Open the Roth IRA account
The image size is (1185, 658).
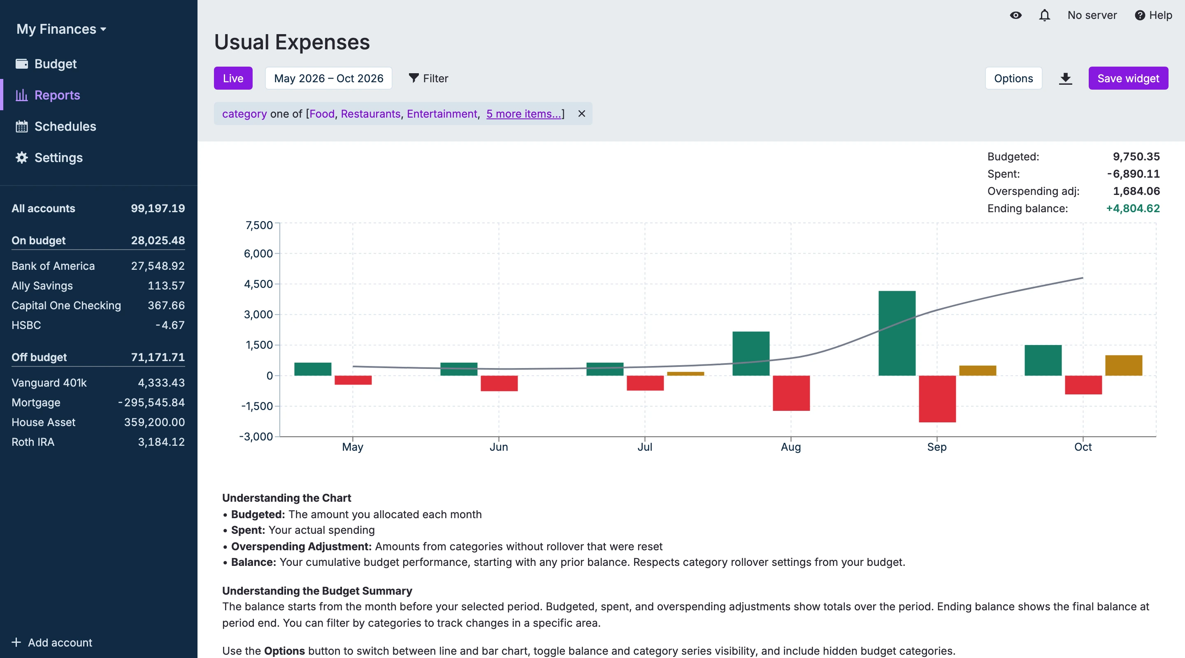coord(98,442)
